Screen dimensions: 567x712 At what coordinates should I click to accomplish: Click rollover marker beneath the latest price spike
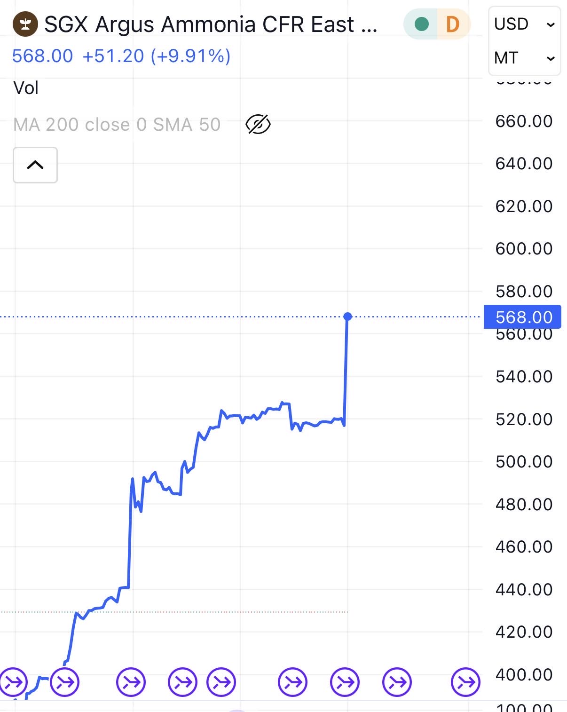pos(345,681)
